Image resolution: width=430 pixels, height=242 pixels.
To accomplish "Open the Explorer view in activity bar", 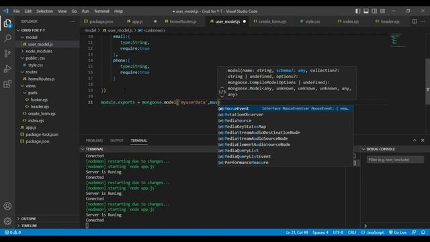I will point(7,24).
